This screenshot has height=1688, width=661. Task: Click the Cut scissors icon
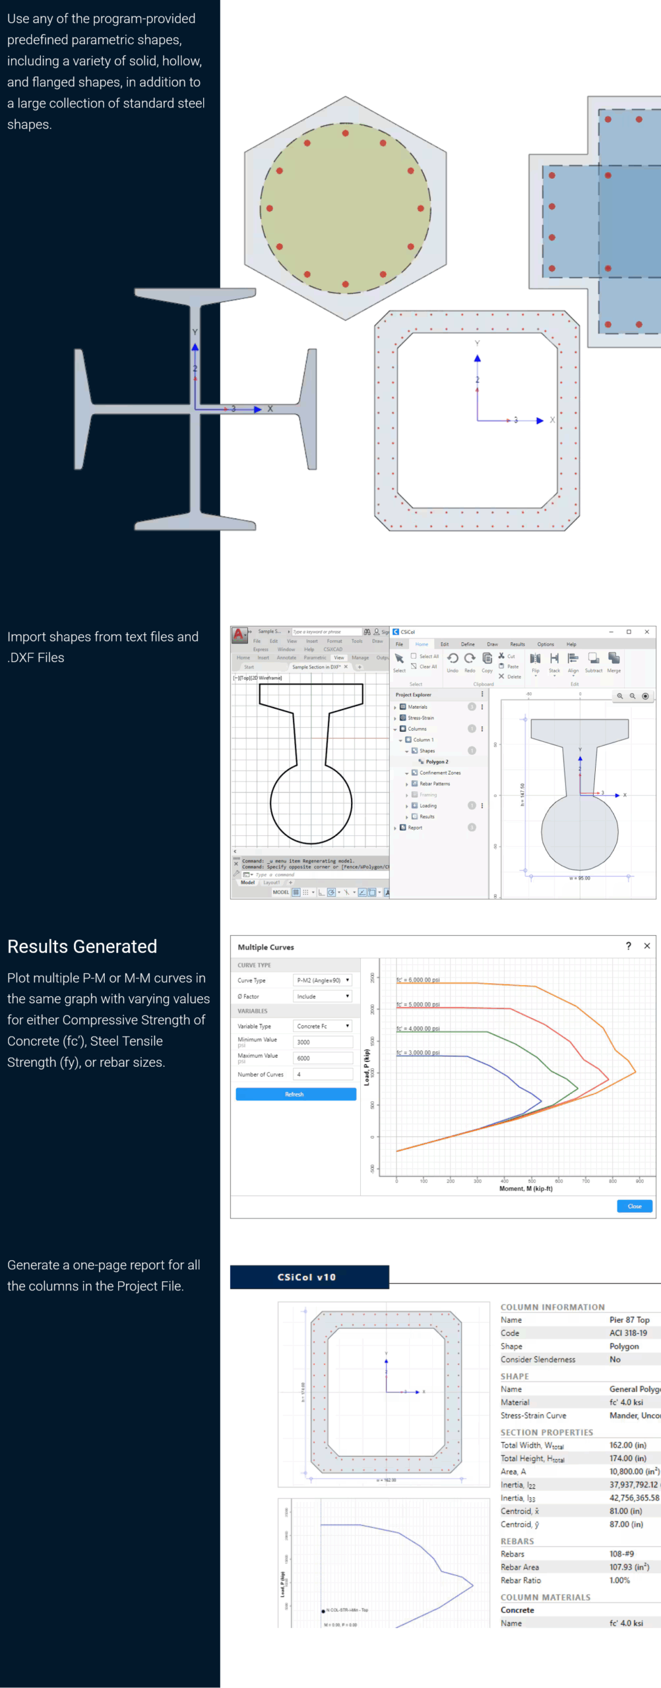pyautogui.click(x=501, y=656)
